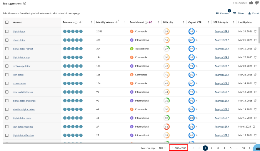This screenshot has width=260, height=151.
Task: Refresh the tech detox meaning row
Action: coord(254,127)
